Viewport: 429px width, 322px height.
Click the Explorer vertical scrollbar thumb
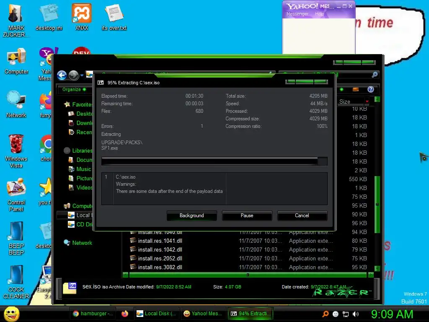click(x=377, y=204)
